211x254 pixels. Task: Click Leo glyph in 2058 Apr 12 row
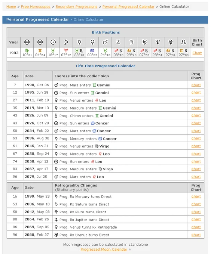tap(93, 161)
